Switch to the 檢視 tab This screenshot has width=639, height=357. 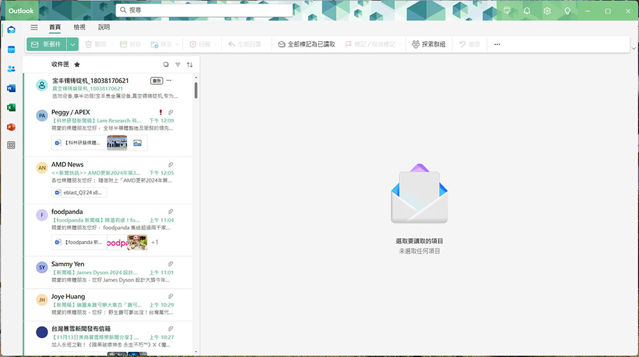[x=79, y=27]
